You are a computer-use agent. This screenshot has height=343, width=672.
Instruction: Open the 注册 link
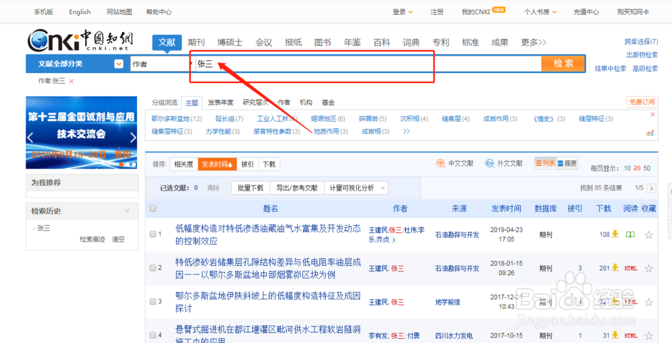click(x=437, y=12)
